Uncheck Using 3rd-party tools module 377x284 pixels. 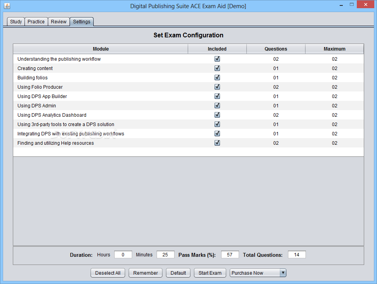point(217,124)
